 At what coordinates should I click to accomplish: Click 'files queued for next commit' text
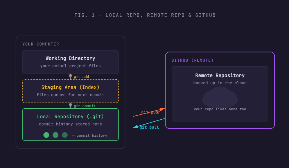tap(70, 95)
